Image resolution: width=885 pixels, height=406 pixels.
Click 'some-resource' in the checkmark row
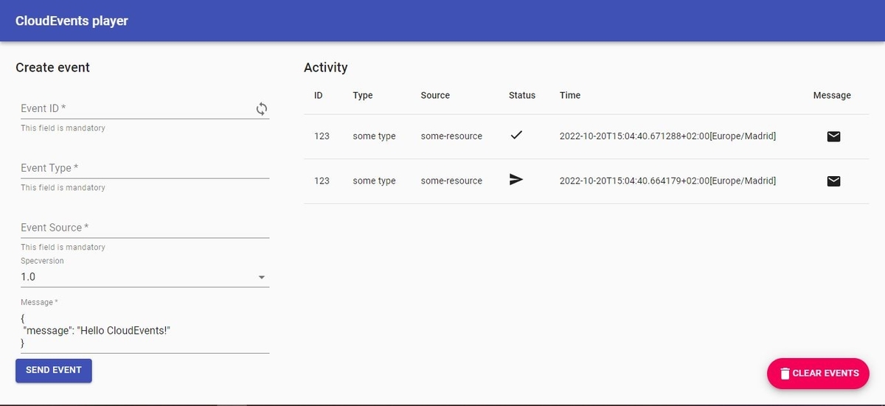[451, 136]
